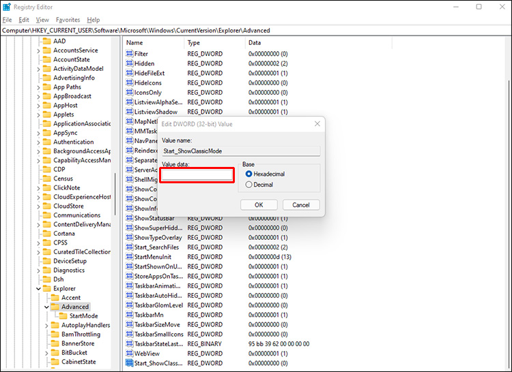Open the Favorites menu

68,20
